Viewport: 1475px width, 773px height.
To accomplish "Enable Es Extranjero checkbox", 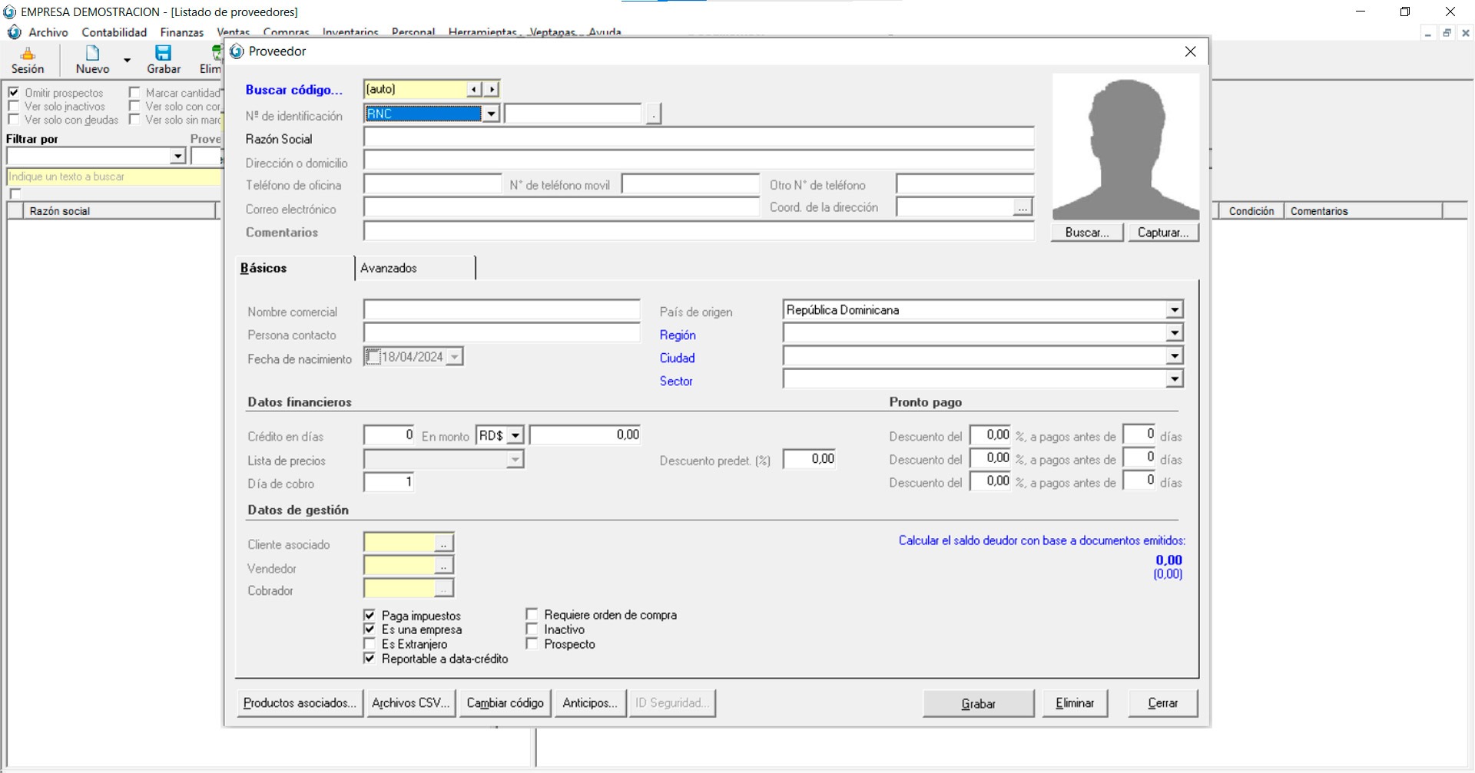I will [x=370, y=644].
